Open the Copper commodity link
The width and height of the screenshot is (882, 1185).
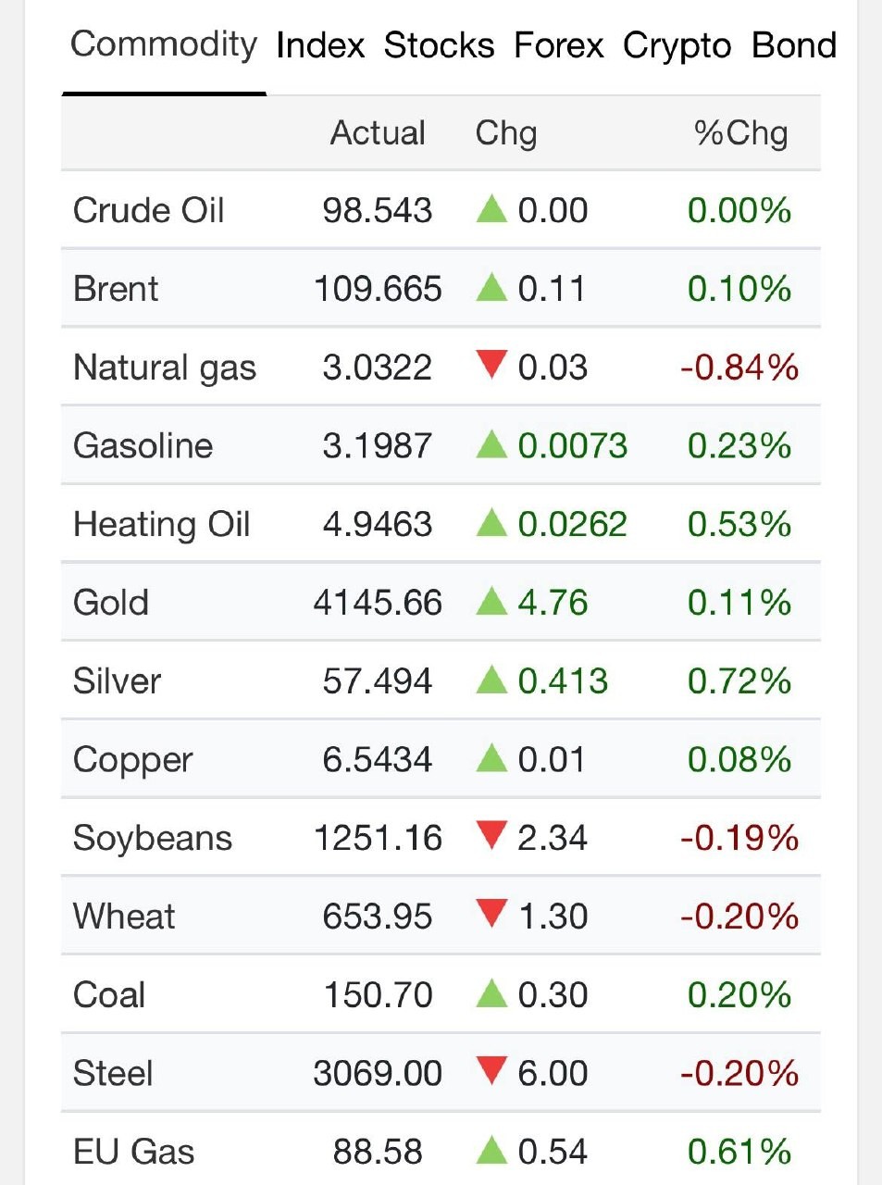132,761
